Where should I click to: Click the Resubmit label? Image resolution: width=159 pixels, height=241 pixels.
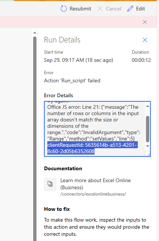point(80,9)
